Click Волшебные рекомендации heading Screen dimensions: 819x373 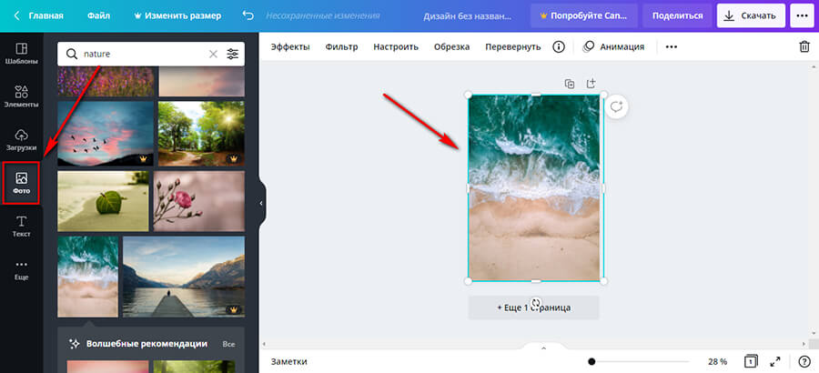pyautogui.click(x=147, y=344)
